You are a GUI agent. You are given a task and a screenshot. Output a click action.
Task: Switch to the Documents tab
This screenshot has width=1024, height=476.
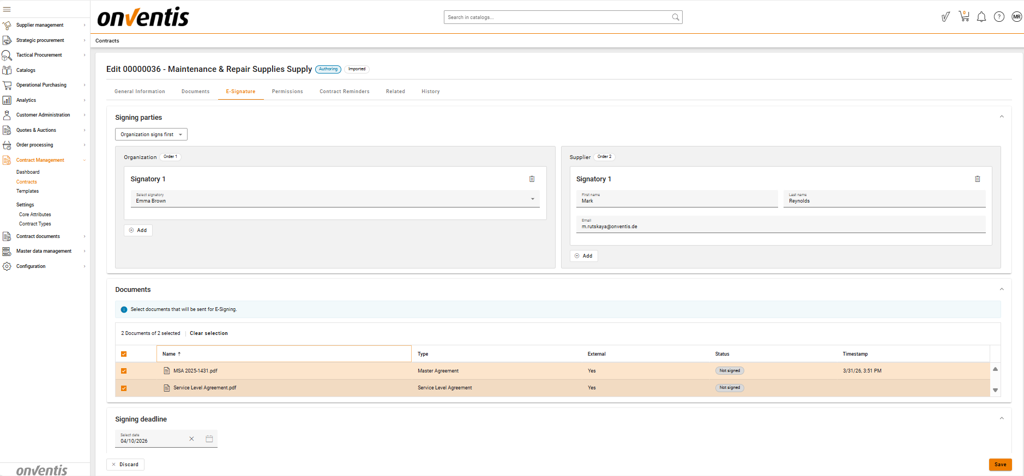(x=195, y=91)
